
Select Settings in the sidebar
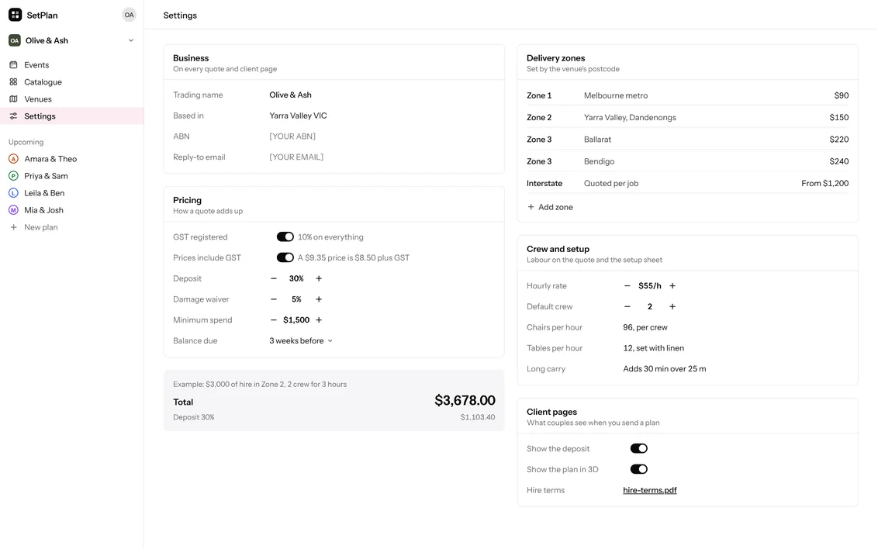click(x=71, y=116)
